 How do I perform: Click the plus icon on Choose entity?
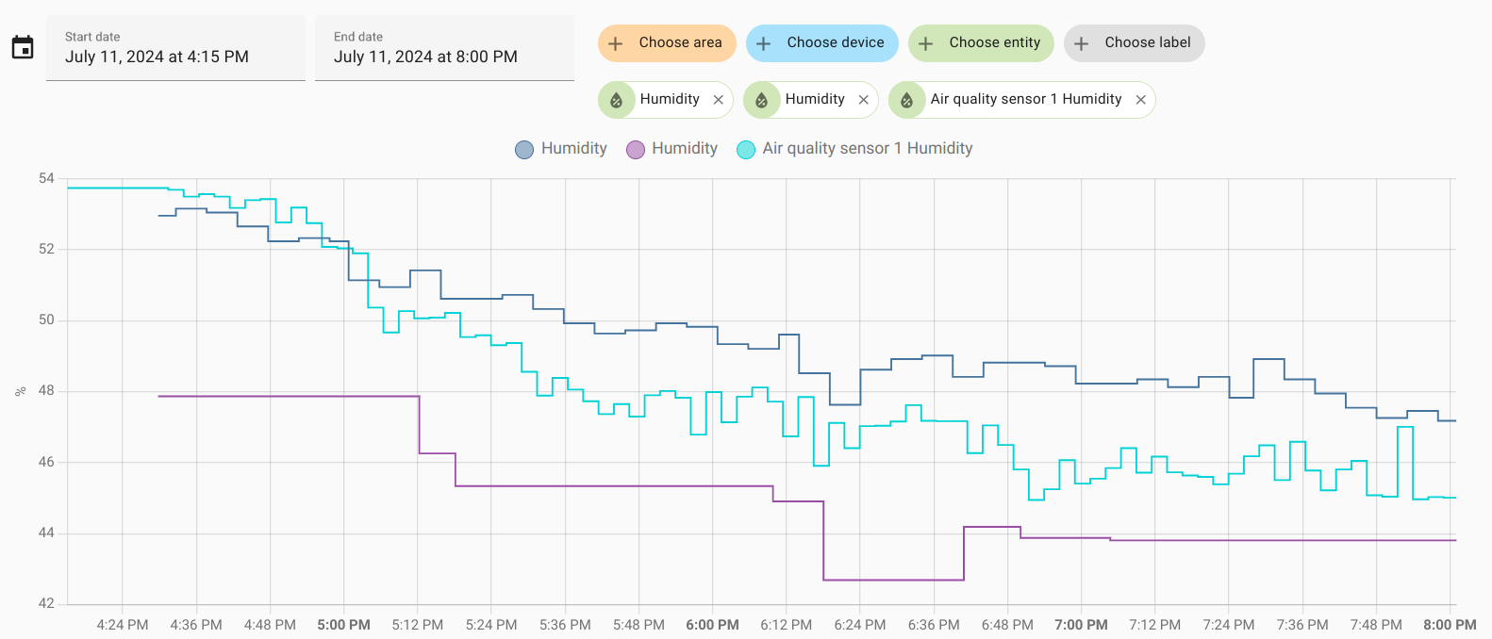coord(926,43)
